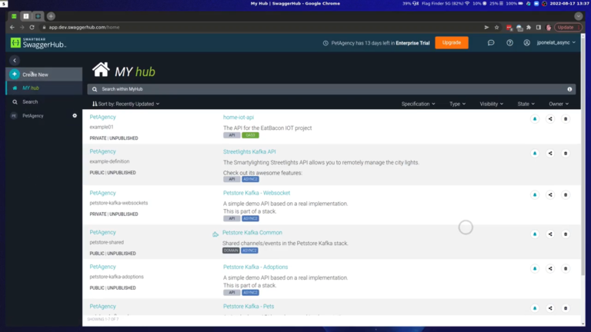Viewport: 591px width, 332px height.
Task: Collapse the sidebar with the back chevron
Action: 15,60
